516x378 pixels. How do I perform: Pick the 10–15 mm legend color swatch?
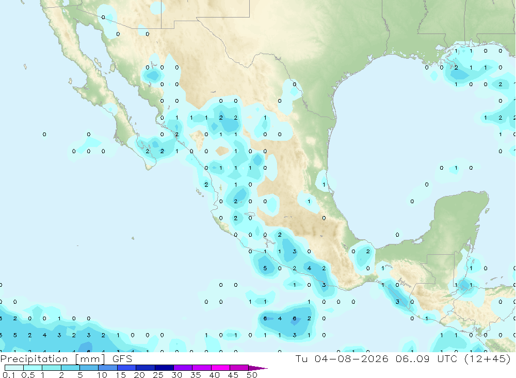pyautogui.click(x=108, y=368)
